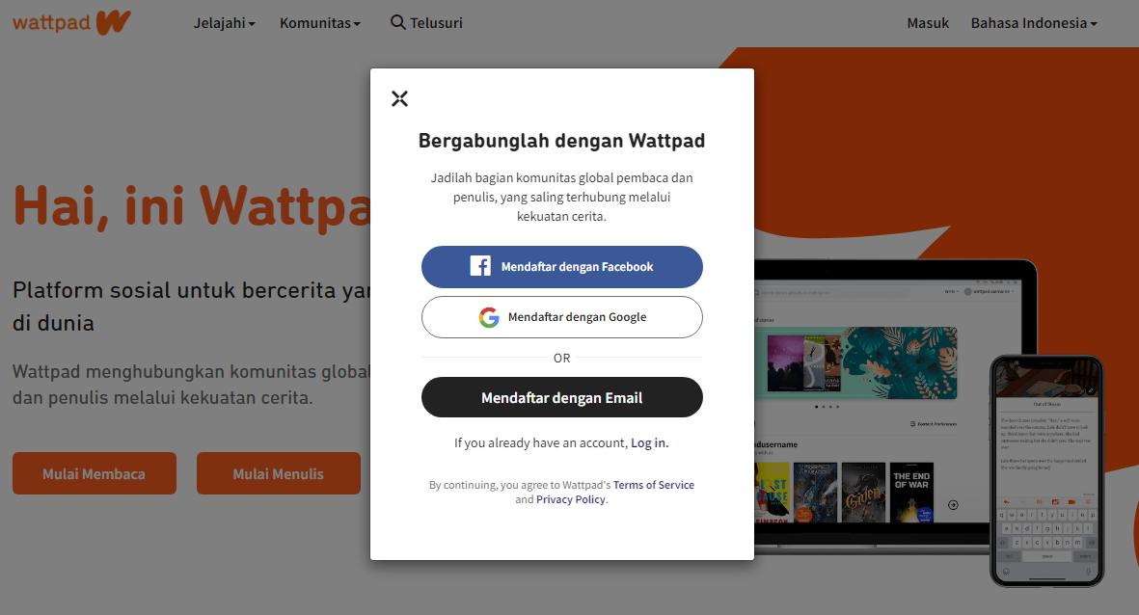The width and height of the screenshot is (1139, 615).
Task: Open the Terms of Service link
Action: click(654, 485)
